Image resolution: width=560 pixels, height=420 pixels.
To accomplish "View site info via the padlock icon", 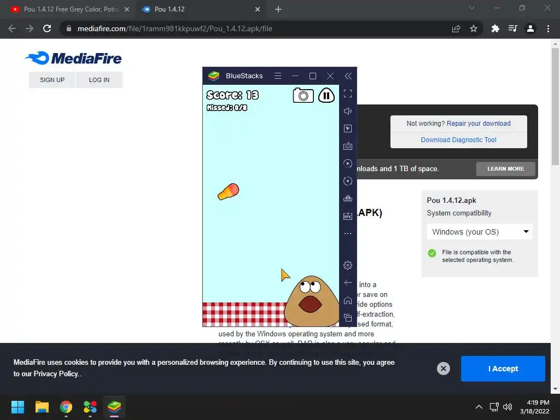I will pyautogui.click(x=69, y=28).
